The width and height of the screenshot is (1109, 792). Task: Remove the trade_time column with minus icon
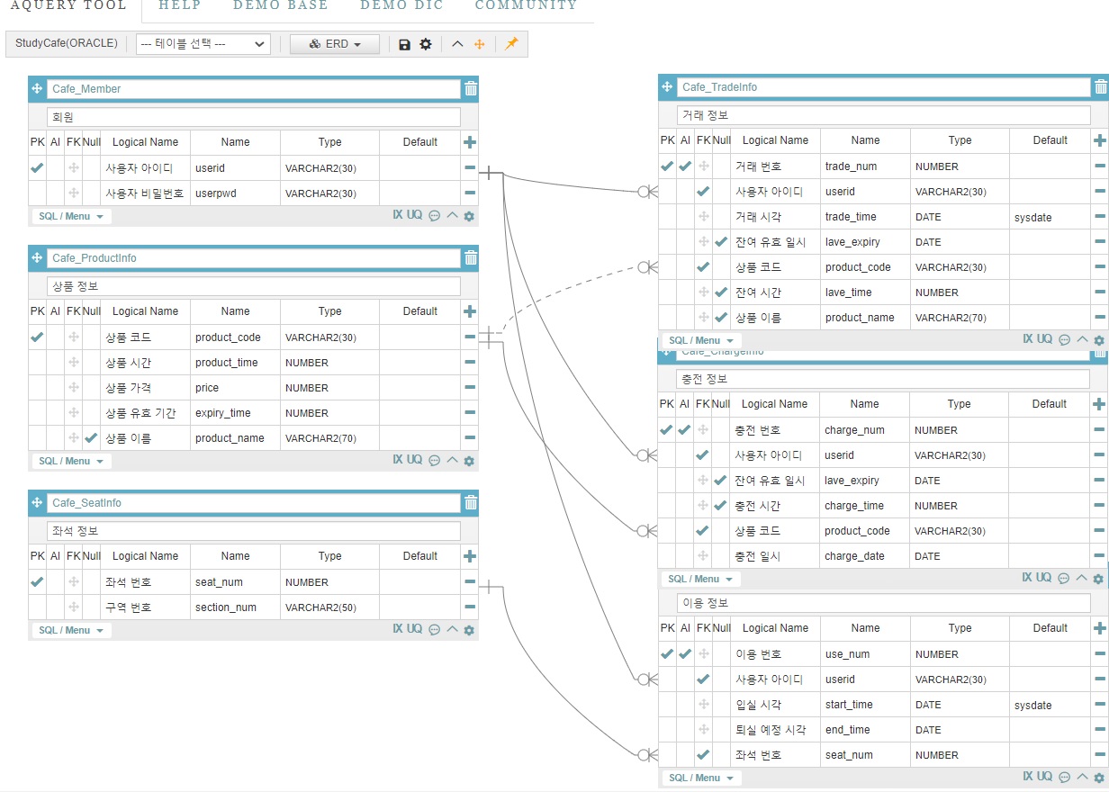pyautogui.click(x=1100, y=217)
